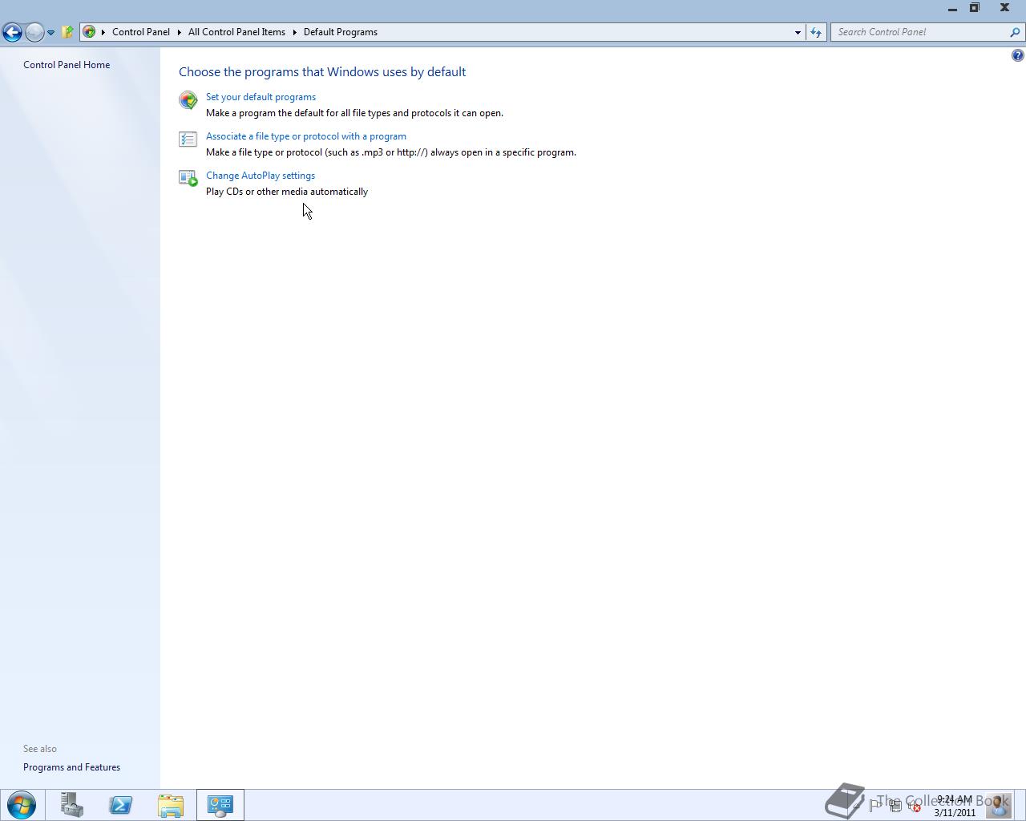Click the Action Center flag tray icon
This screenshot has height=821, width=1026.
[x=875, y=805]
